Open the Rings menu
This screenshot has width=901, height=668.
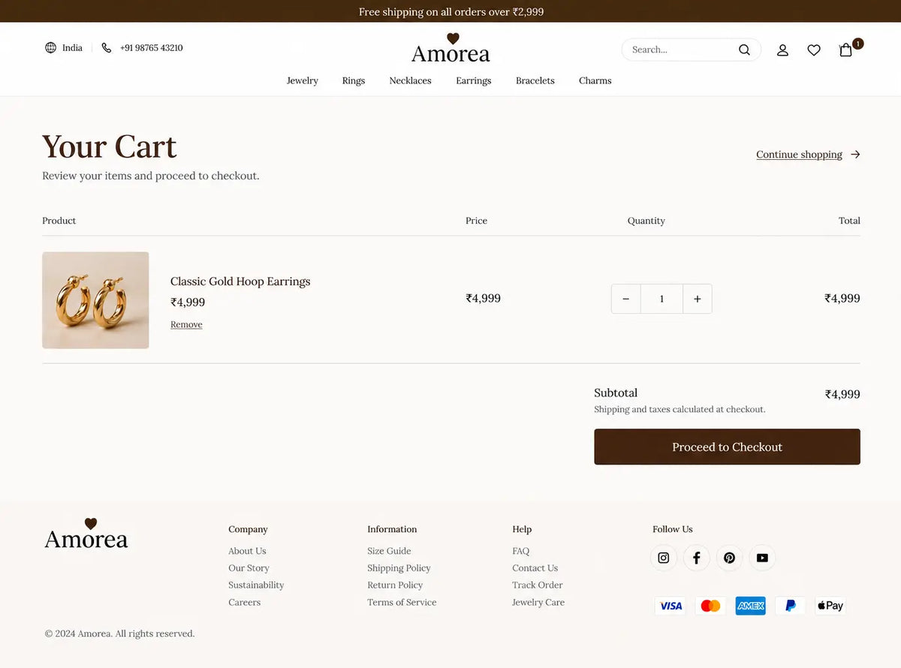pos(354,80)
